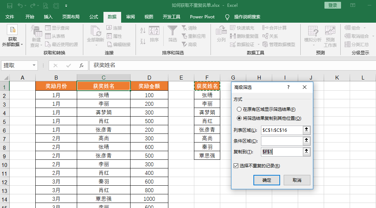Image resolution: width=376 pixels, height=208 pixels.
Task: Click 重新应用 (Reapply) filter
Action: [194, 36]
